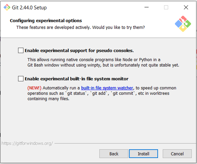Click the red '(NEW!)' tag

pyautogui.click(x=35, y=88)
